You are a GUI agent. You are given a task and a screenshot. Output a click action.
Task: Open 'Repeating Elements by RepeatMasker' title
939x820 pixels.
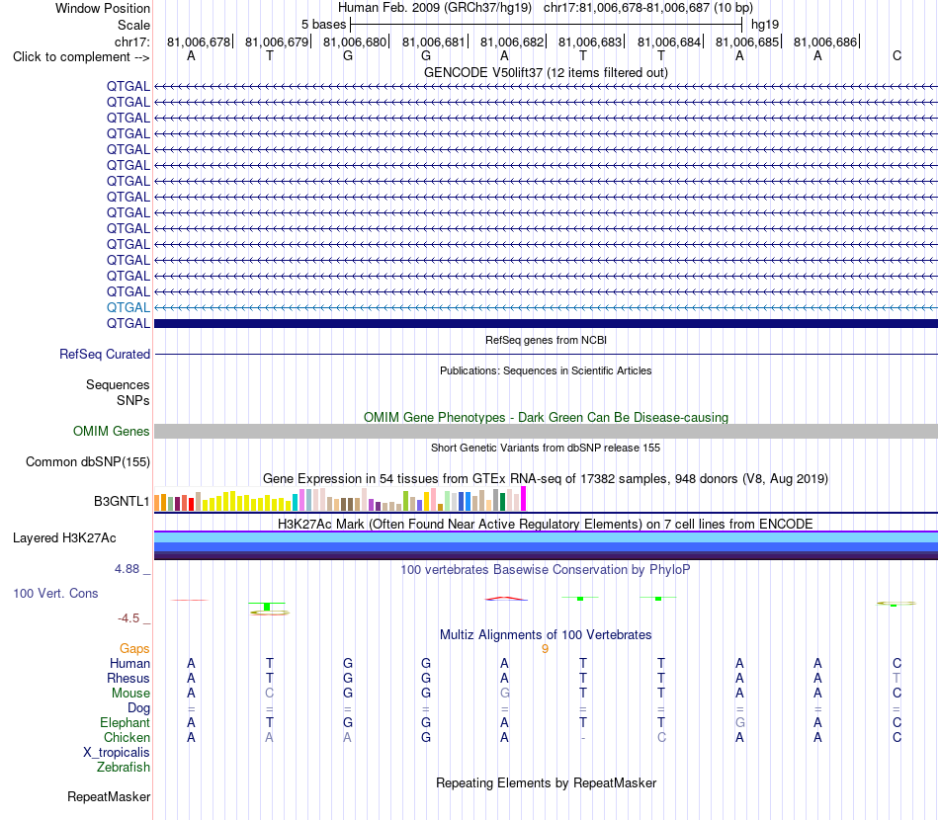point(546,783)
